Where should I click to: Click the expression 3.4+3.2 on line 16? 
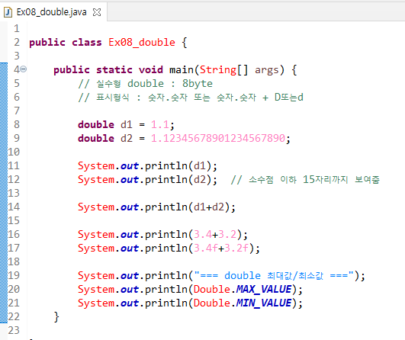tap(215, 234)
